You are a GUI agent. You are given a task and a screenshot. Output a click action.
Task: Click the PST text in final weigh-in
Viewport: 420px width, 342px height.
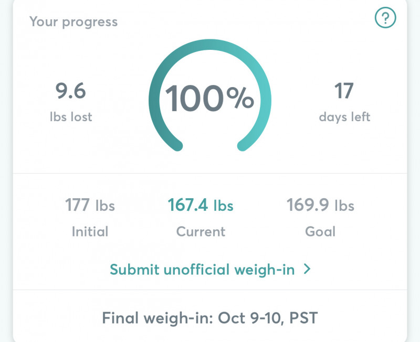coord(303,318)
